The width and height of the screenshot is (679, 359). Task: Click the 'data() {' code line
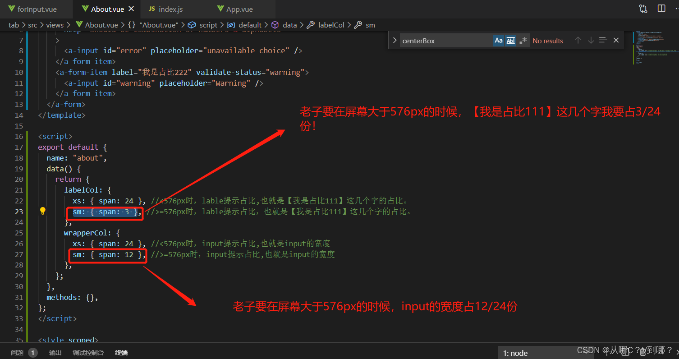point(64,169)
